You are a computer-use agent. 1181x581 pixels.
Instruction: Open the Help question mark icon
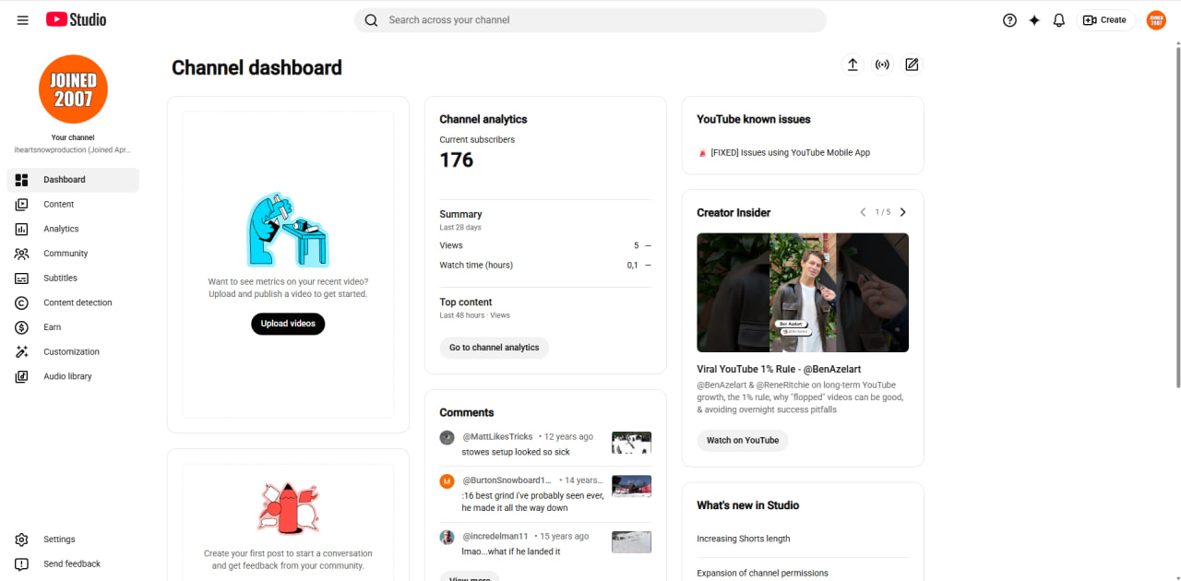click(1009, 20)
